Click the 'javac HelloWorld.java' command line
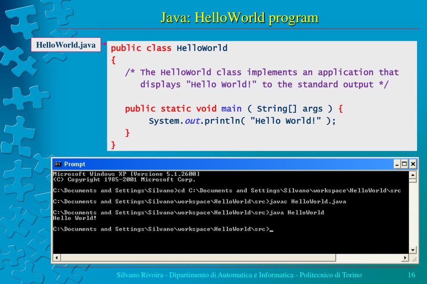This screenshot has width=427, height=284. coord(200,202)
